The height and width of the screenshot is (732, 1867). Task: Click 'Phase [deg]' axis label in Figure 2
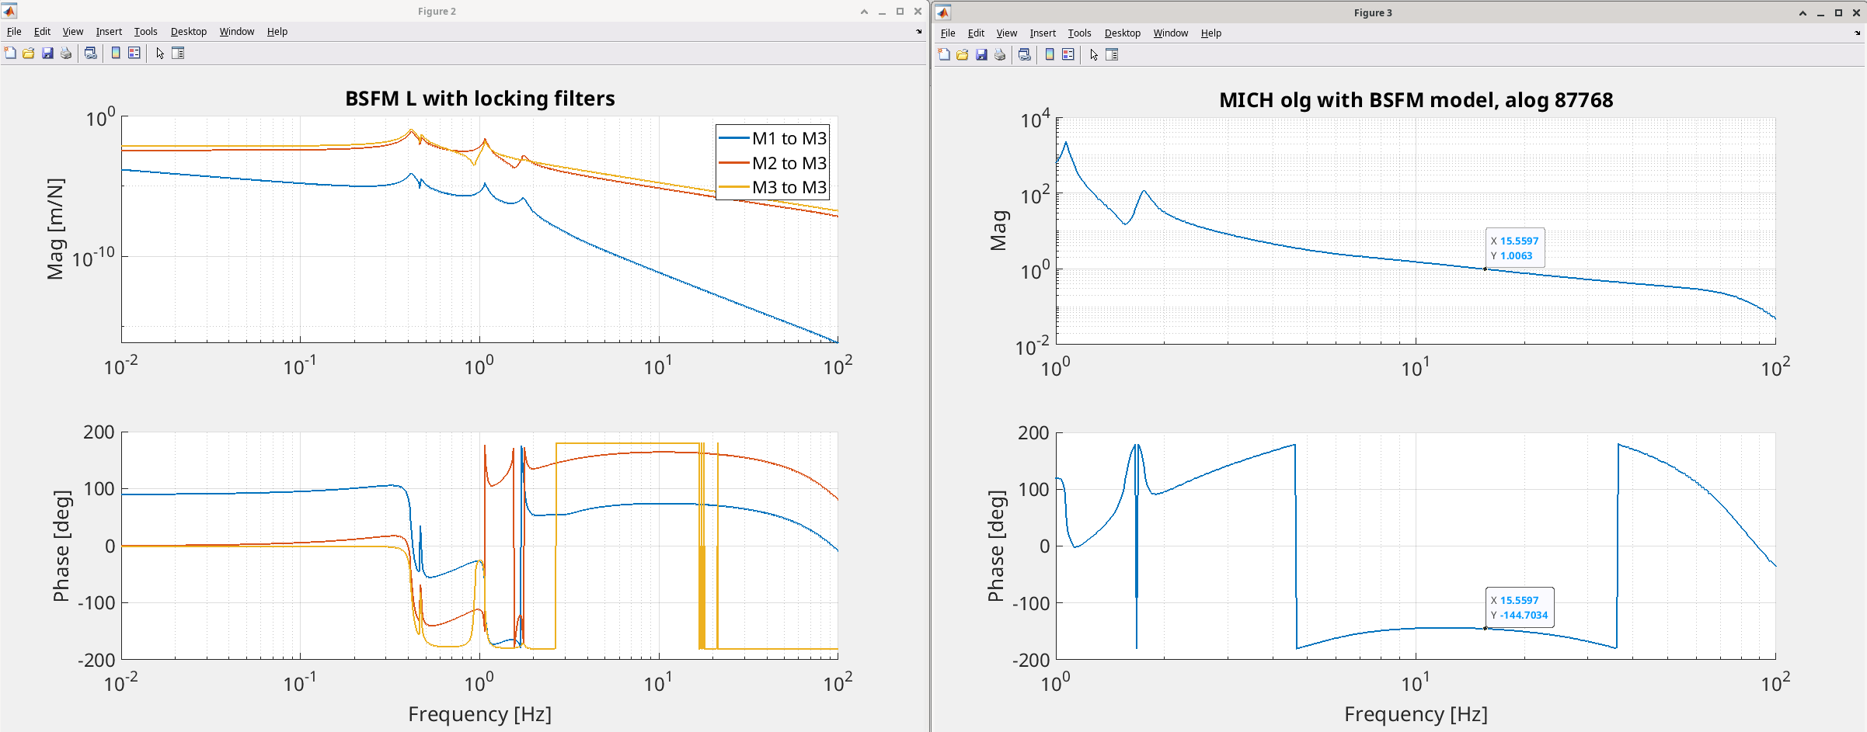[61, 546]
